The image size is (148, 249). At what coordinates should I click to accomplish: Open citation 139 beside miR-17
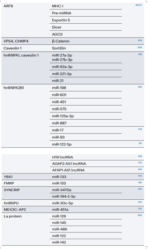pos(140,129)
